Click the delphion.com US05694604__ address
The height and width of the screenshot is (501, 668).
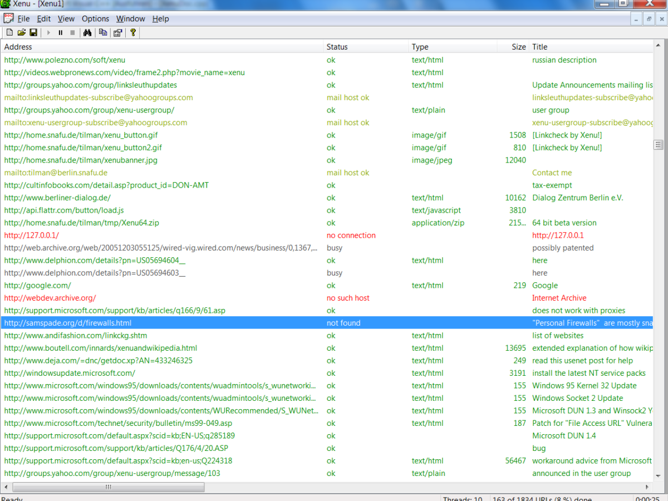tap(95, 261)
